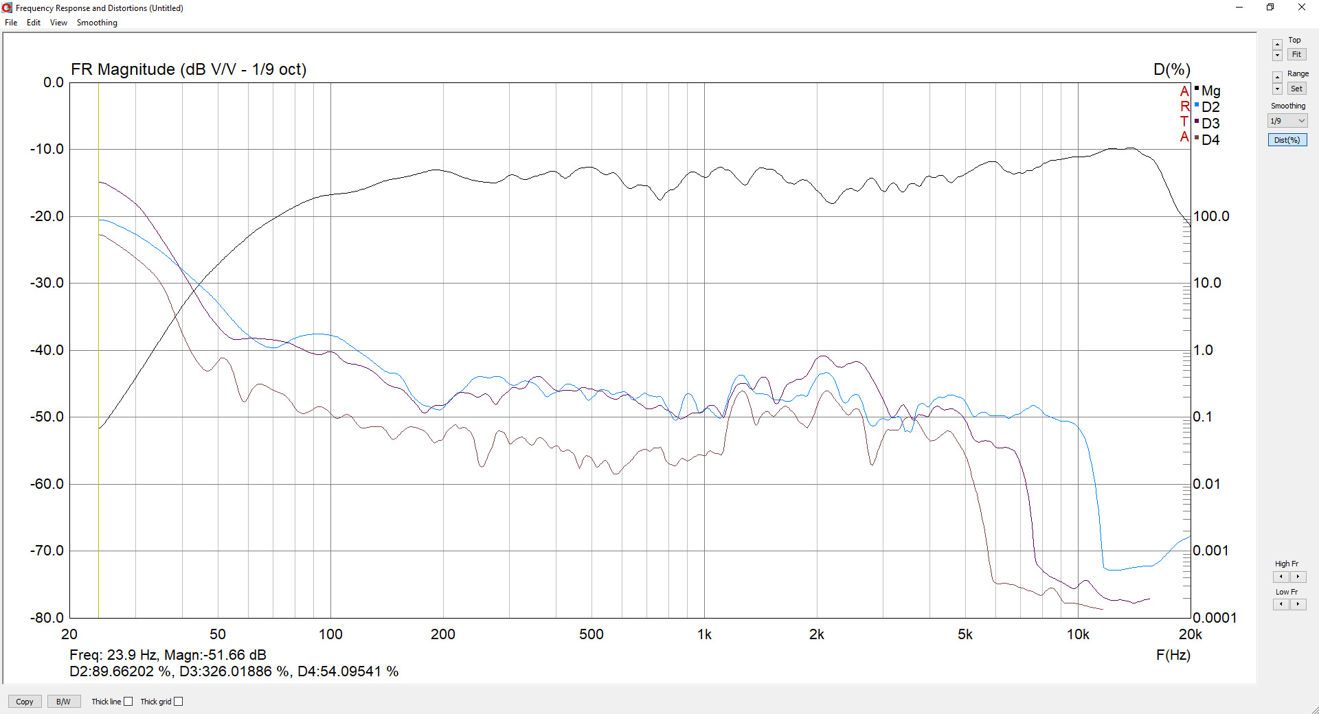Click the 1k frequency axis label
Viewport: 1319px width, 714px height.
[x=704, y=634]
